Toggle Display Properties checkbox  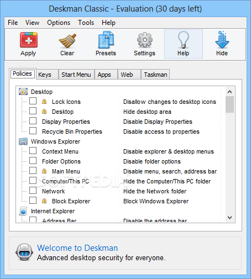33,121
